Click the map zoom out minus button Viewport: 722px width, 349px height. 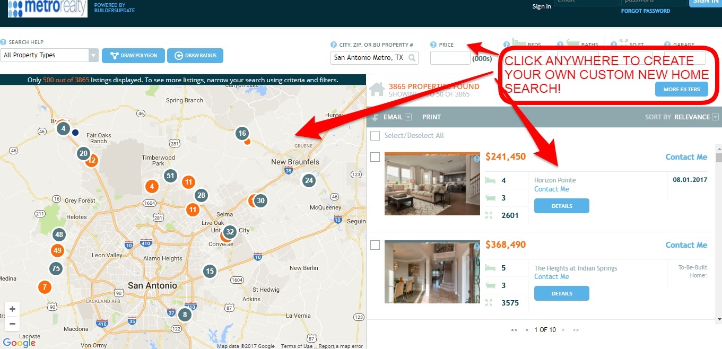point(12,324)
